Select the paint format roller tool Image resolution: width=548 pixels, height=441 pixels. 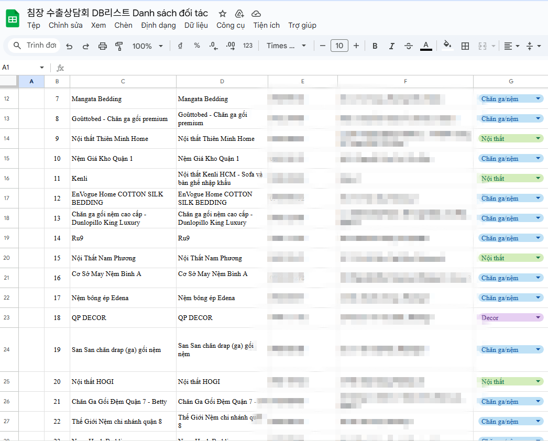pyautogui.click(x=119, y=46)
